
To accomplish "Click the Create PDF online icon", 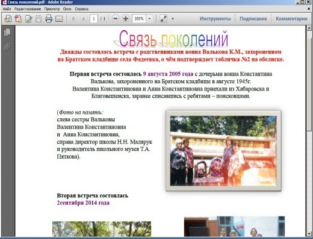I will pyautogui.click(x=18, y=19).
